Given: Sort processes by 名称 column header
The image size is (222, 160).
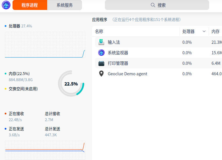Looking at the screenshot, I should 99,32.
